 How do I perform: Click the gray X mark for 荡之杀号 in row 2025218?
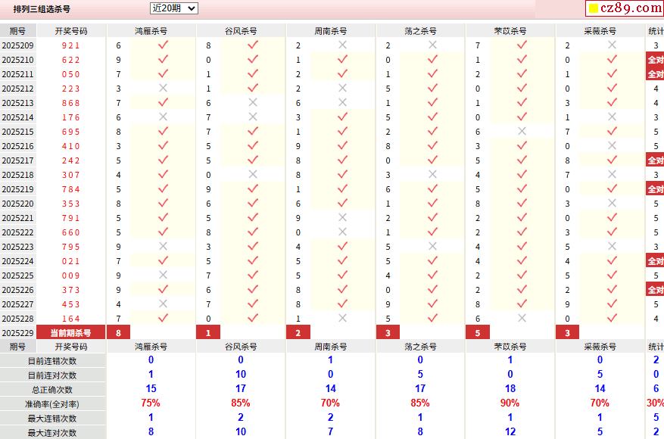[432, 174]
